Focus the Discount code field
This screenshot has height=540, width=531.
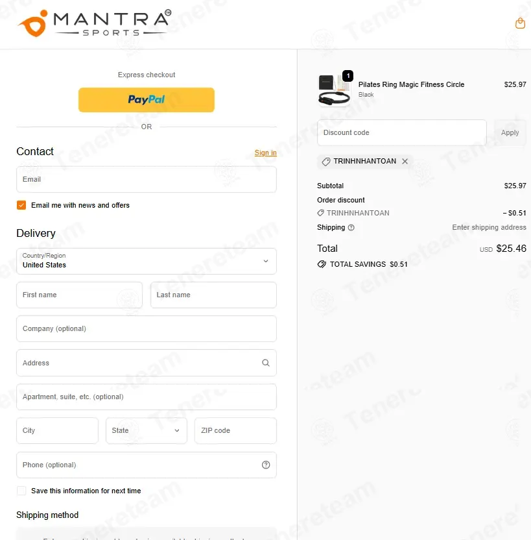coord(402,132)
